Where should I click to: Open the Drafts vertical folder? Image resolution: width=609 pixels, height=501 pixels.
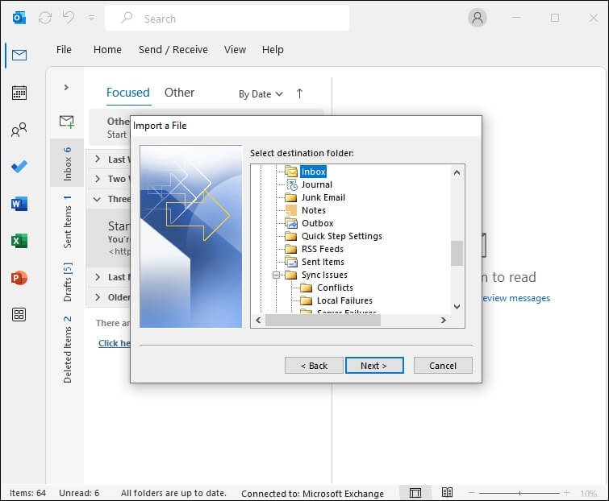click(68, 282)
